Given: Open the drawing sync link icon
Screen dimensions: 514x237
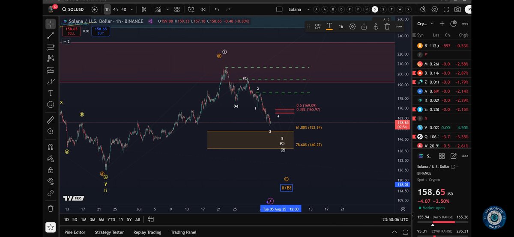Looking at the screenshot, I should pos(51,193).
